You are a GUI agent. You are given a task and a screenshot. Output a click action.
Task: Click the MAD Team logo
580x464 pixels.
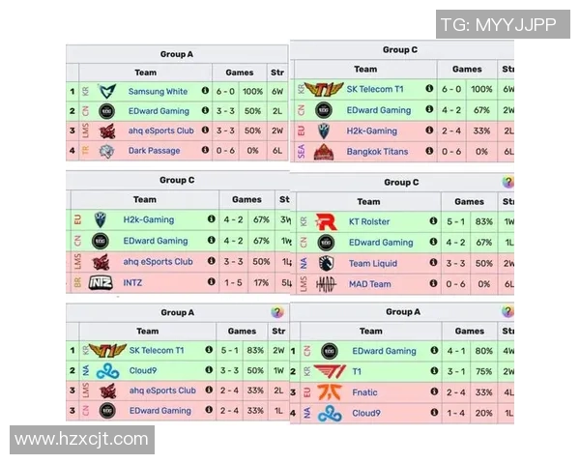point(327,283)
